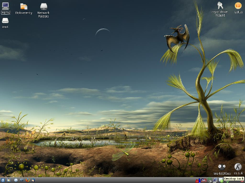Open the web browser globe icon
Image resolution: width=245 pixels, height=183 pixels.
[x=16, y=180]
